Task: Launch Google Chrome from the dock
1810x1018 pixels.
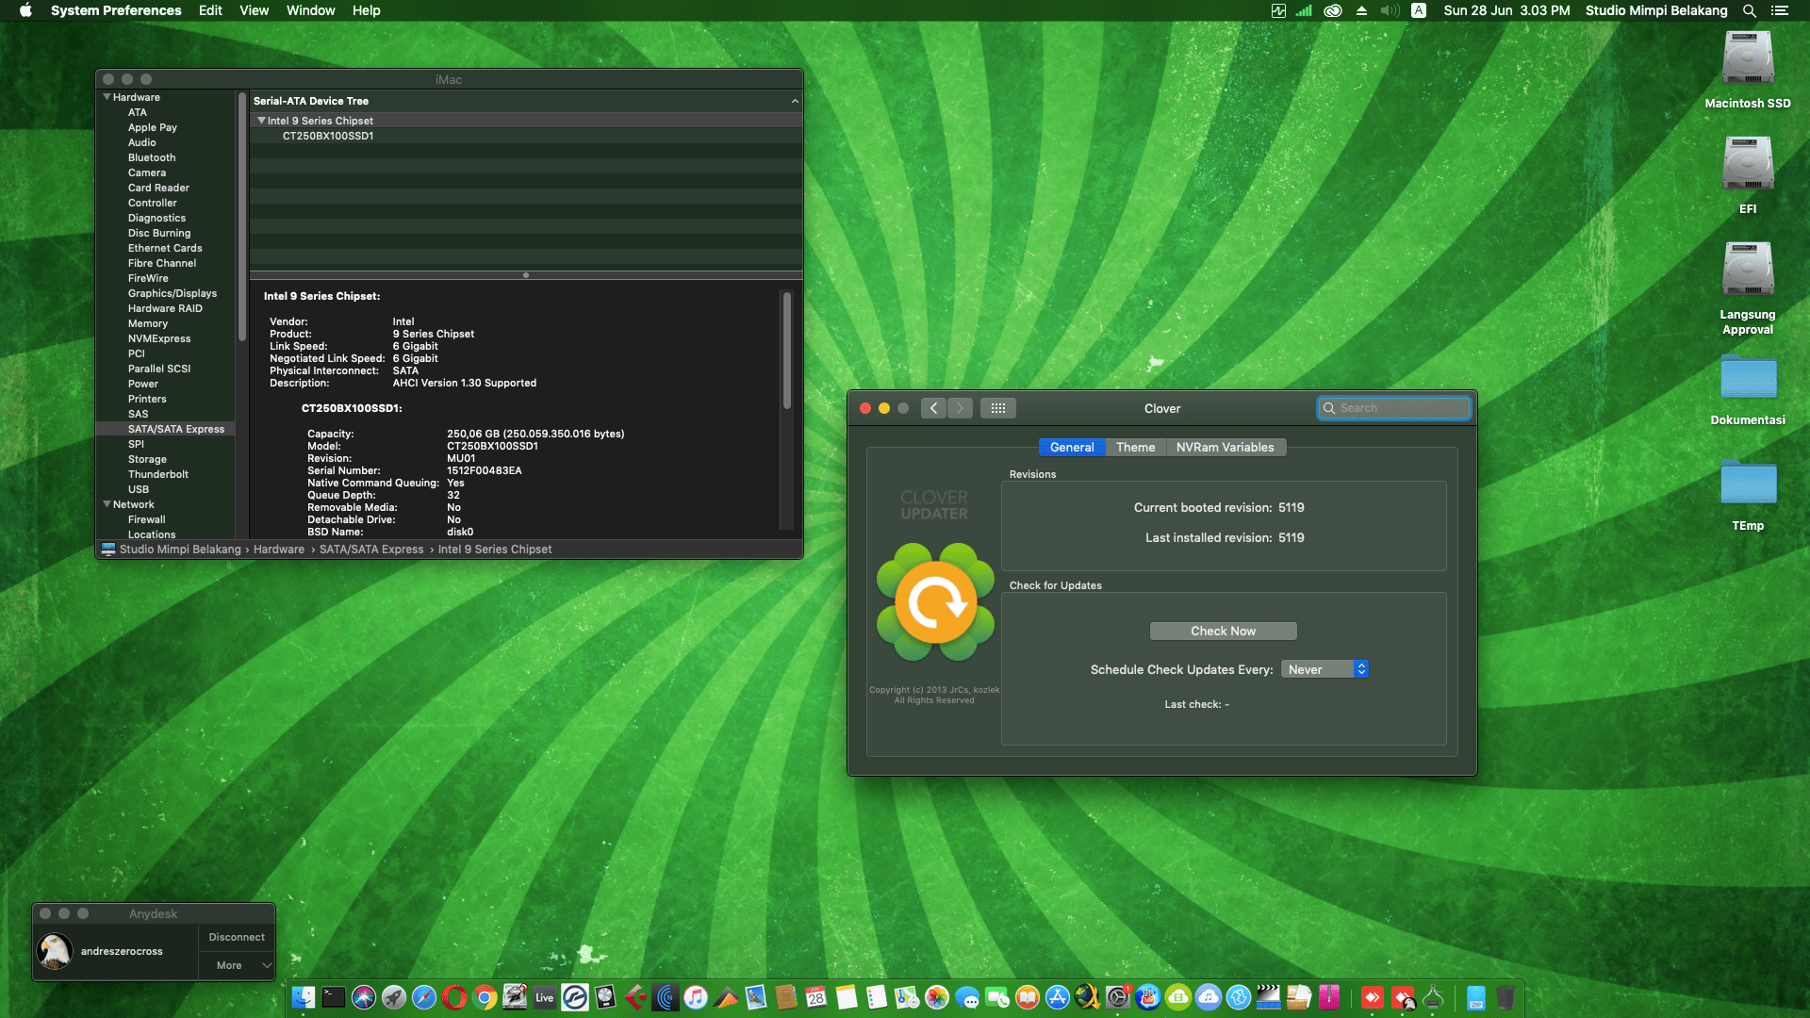Action: tap(485, 997)
